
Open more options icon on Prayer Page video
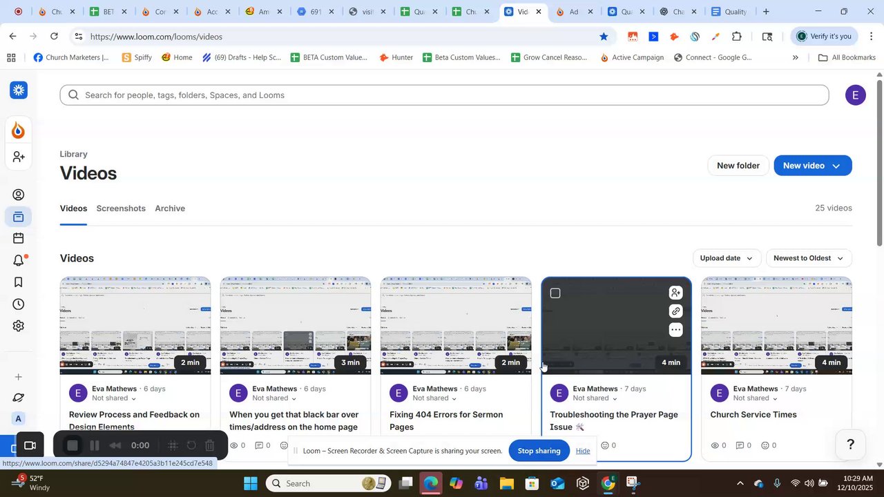pyautogui.click(x=676, y=330)
